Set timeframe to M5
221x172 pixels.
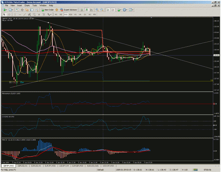[x=61, y=15]
